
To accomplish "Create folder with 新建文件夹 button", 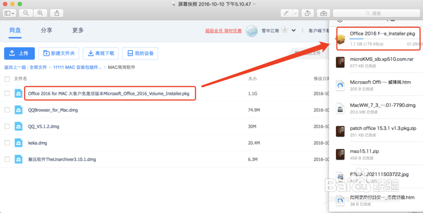I will (x=59, y=53).
